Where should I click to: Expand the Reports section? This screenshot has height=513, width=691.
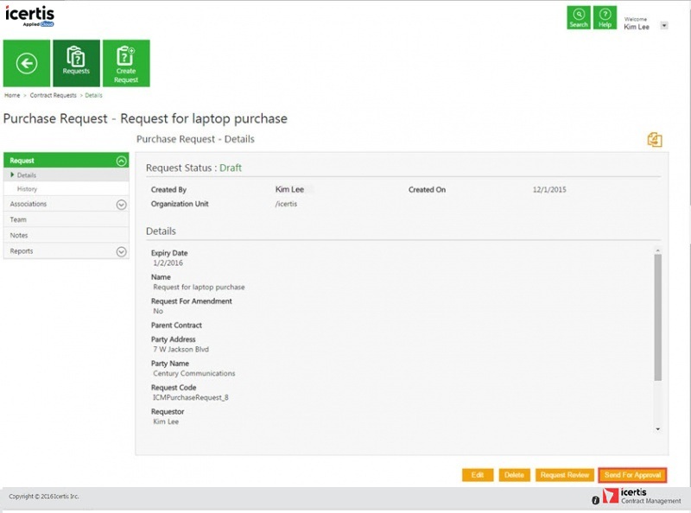coord(121,251)
